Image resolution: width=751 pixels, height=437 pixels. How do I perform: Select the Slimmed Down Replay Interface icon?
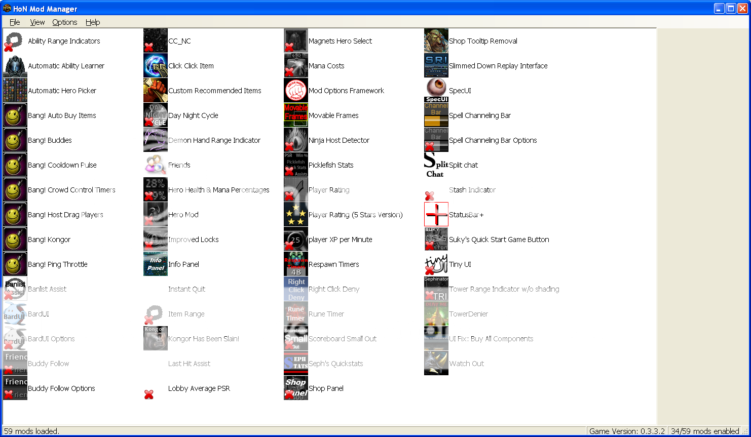click(436, 66)
